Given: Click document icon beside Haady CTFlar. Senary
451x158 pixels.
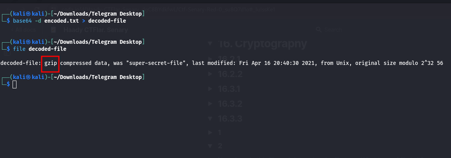Looking at the screenshot, I should click(53, 29).
